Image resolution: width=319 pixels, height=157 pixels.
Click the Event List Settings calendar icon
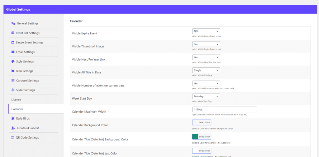[13, 33]
